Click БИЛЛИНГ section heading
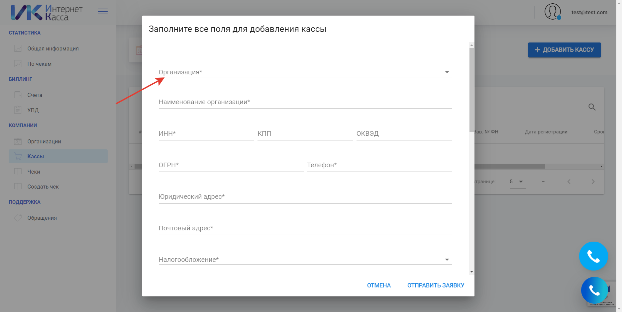This screenshot has width=622, height=312. click(20, 79)
